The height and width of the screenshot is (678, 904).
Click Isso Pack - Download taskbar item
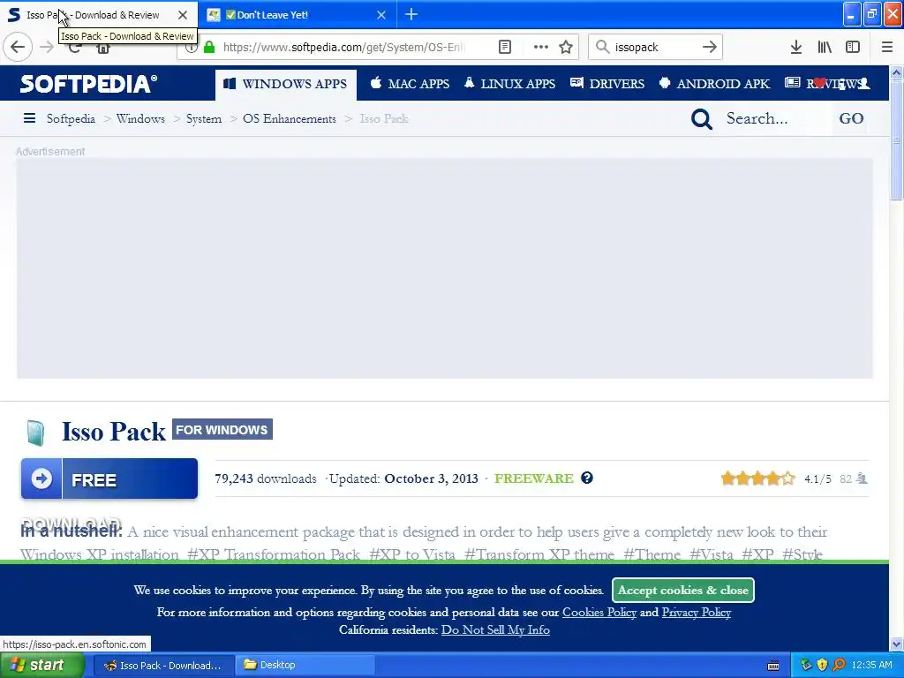pyautogui.click(x=163, y=666)
